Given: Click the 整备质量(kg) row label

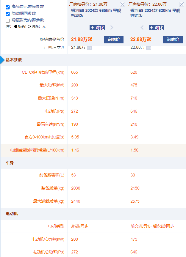Looking at the screenshot, I should click(x=53, y=188).
